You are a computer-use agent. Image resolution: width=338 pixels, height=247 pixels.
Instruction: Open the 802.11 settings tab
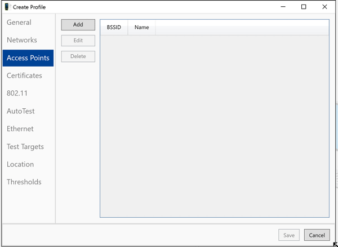(17, 94)
